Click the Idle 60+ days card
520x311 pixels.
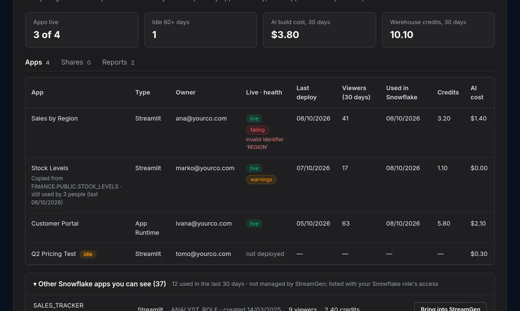[x=201, y=30]
